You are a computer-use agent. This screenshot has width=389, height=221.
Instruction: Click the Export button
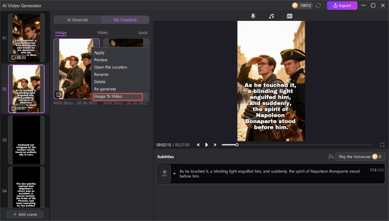click(x=342, y=5)
